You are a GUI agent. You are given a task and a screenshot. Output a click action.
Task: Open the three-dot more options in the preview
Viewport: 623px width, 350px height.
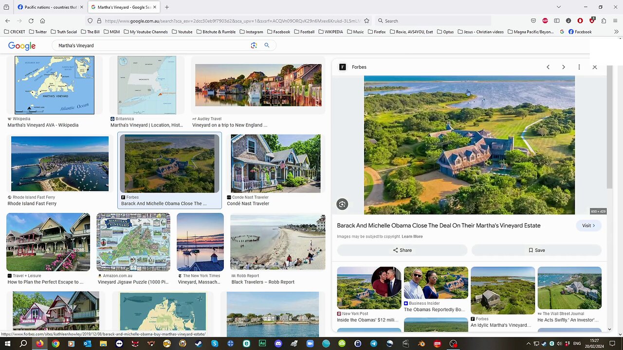click(579, 67)
